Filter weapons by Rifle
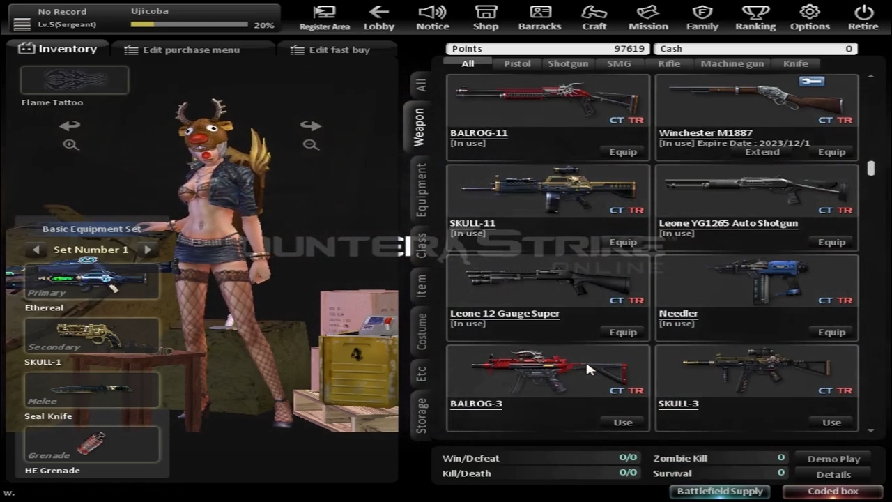The width and height of the screenshot is (892, 502). click(669, 63)
